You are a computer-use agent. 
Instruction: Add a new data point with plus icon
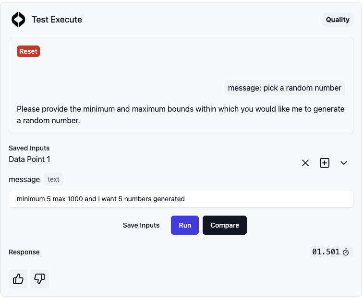pyautogui.click(x=325, y=163)
